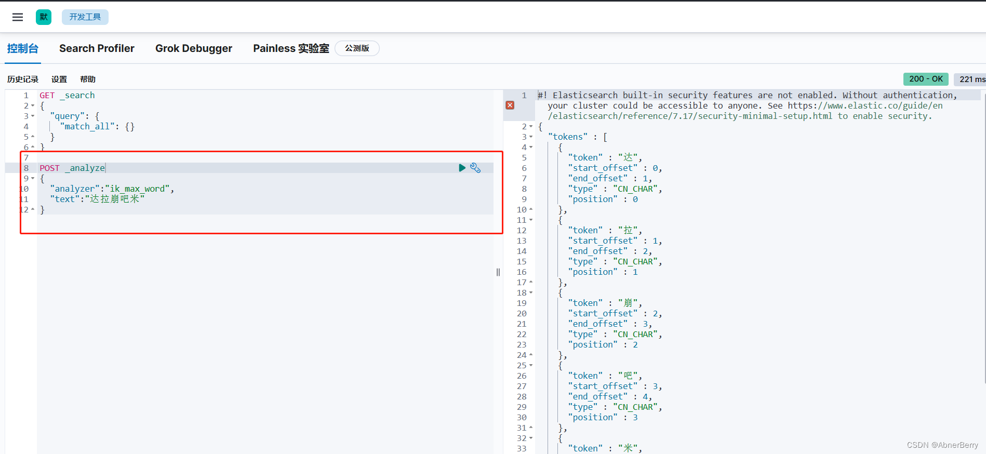Screen dimensions: 986x454
Task: Click the pane resize divider handle
Action: (x=498, y=272)
